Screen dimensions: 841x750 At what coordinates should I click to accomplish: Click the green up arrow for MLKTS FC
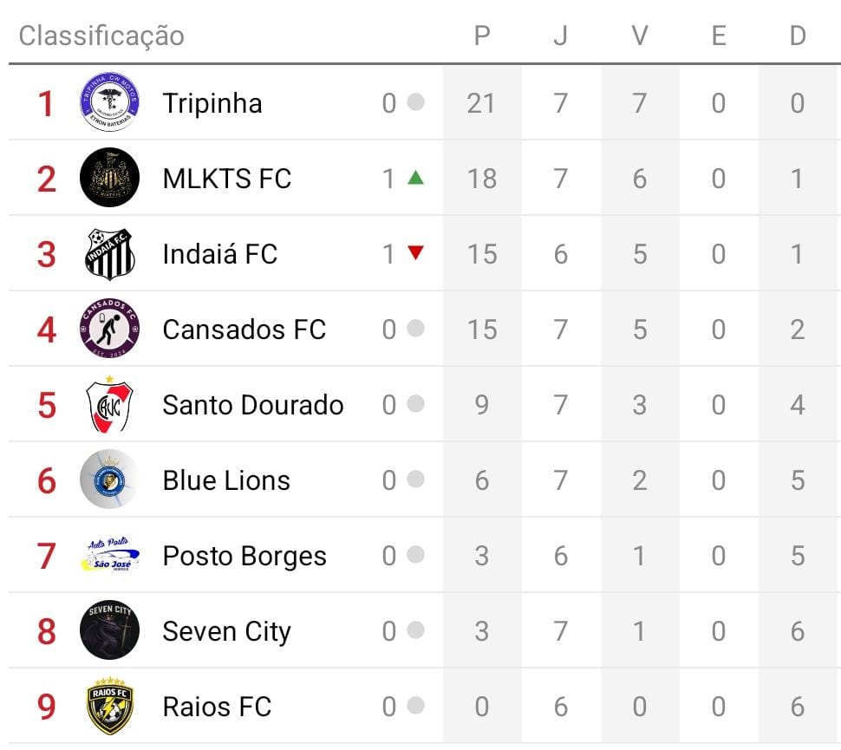tap(416, 178)
